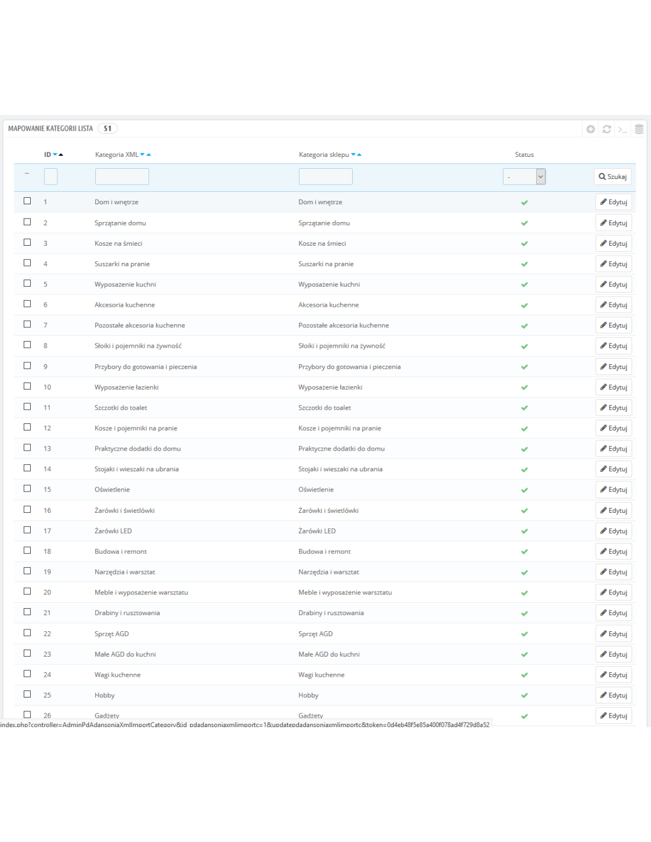Click Kategoria XML column header label
Screen dimensions: 651x842
117,155
